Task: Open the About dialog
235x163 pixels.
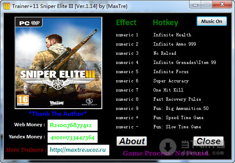Action: click(x=131, y=141)
